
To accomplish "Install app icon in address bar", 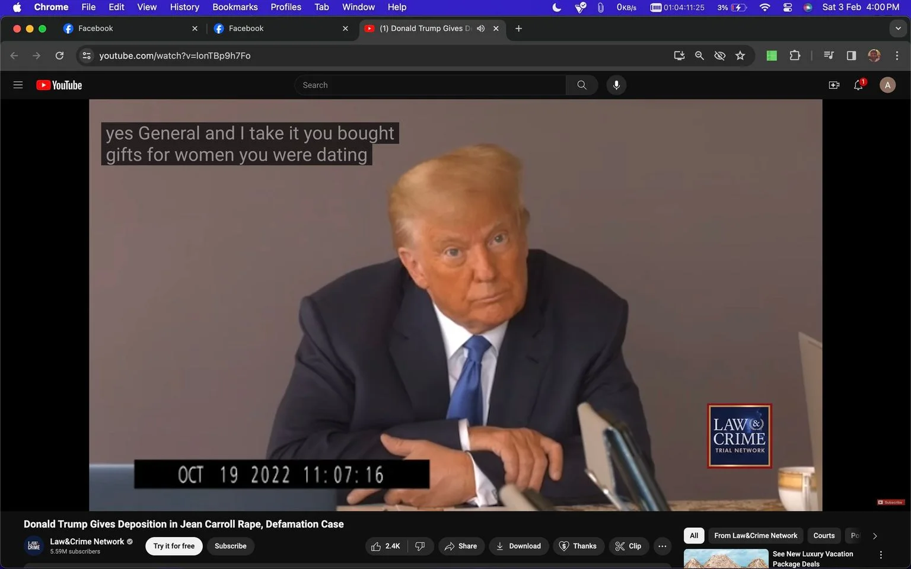I will click(x=679, y=56).
